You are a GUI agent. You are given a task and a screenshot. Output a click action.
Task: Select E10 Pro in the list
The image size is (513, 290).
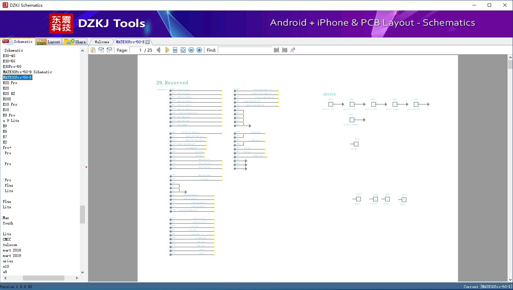click(10, 104)
